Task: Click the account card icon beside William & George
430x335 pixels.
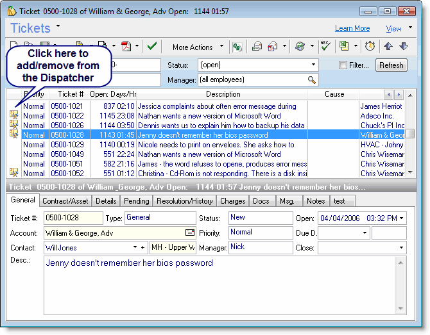Action: point(190,233)
